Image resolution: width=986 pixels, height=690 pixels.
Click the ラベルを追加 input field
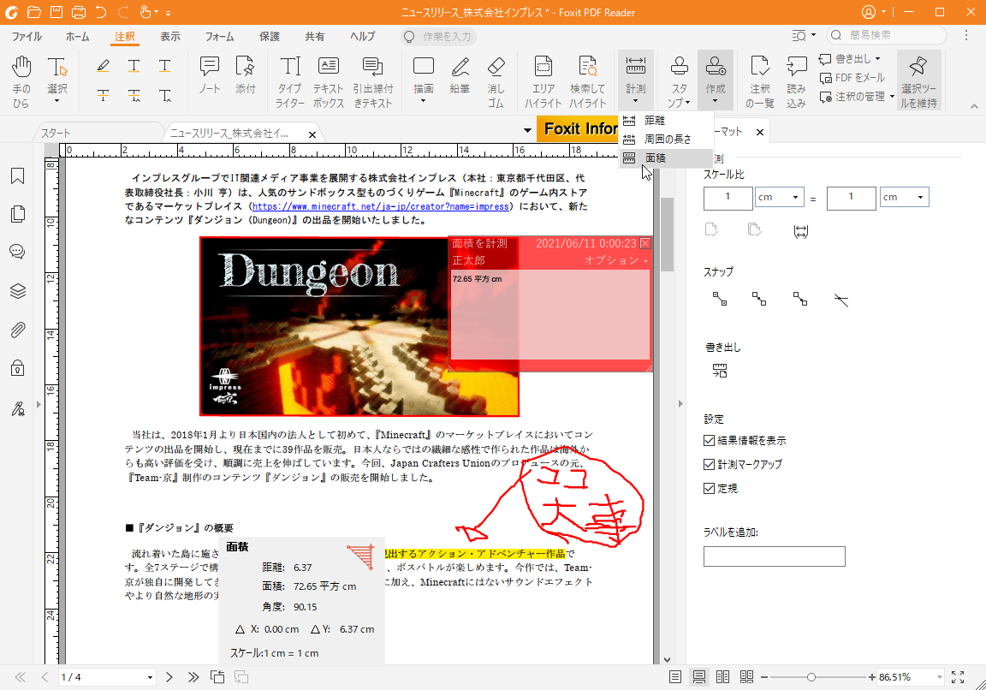pos(774,556)
